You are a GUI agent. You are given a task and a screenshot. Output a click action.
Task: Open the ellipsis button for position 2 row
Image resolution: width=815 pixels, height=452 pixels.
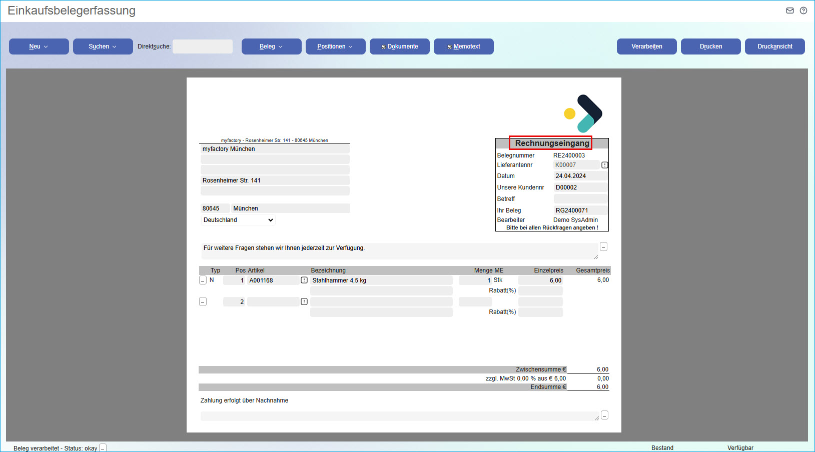click(x=203, y=301)
